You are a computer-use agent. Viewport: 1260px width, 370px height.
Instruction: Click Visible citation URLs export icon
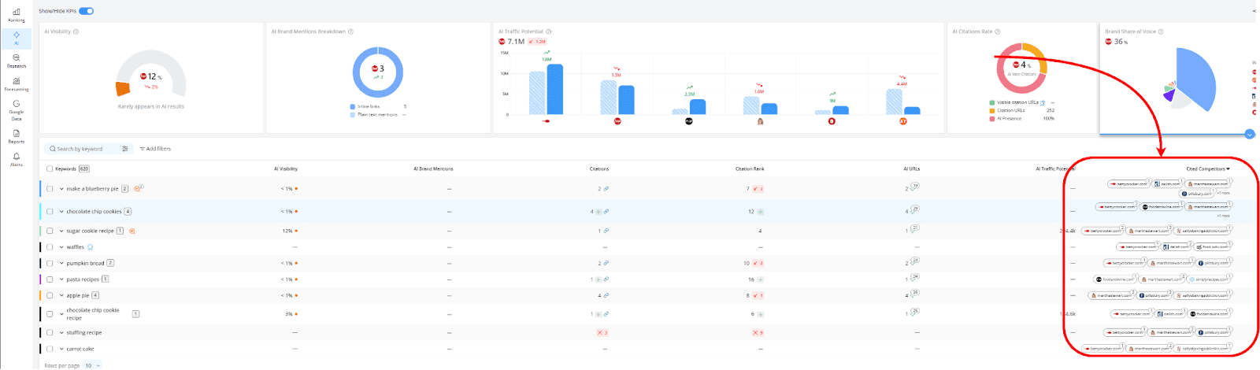pyautogui.click(x=1043, y=102)
